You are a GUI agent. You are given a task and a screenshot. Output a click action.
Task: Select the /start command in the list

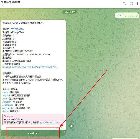coord(5,92)
